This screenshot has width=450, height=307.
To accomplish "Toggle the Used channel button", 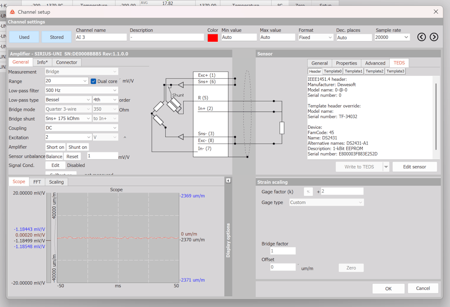I will click(x=24, y=37).
